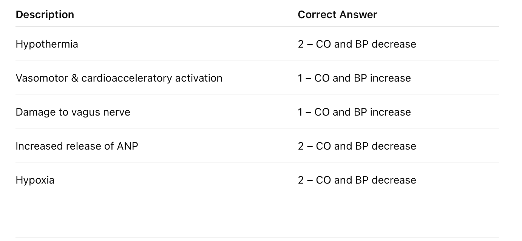Click the answer for Hypoxia row
522x241 pixels.
coord(357,180)
